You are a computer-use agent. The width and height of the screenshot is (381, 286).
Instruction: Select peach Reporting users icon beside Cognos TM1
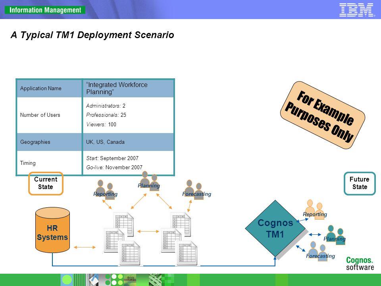pyautogui.click(x=315, y=210)
